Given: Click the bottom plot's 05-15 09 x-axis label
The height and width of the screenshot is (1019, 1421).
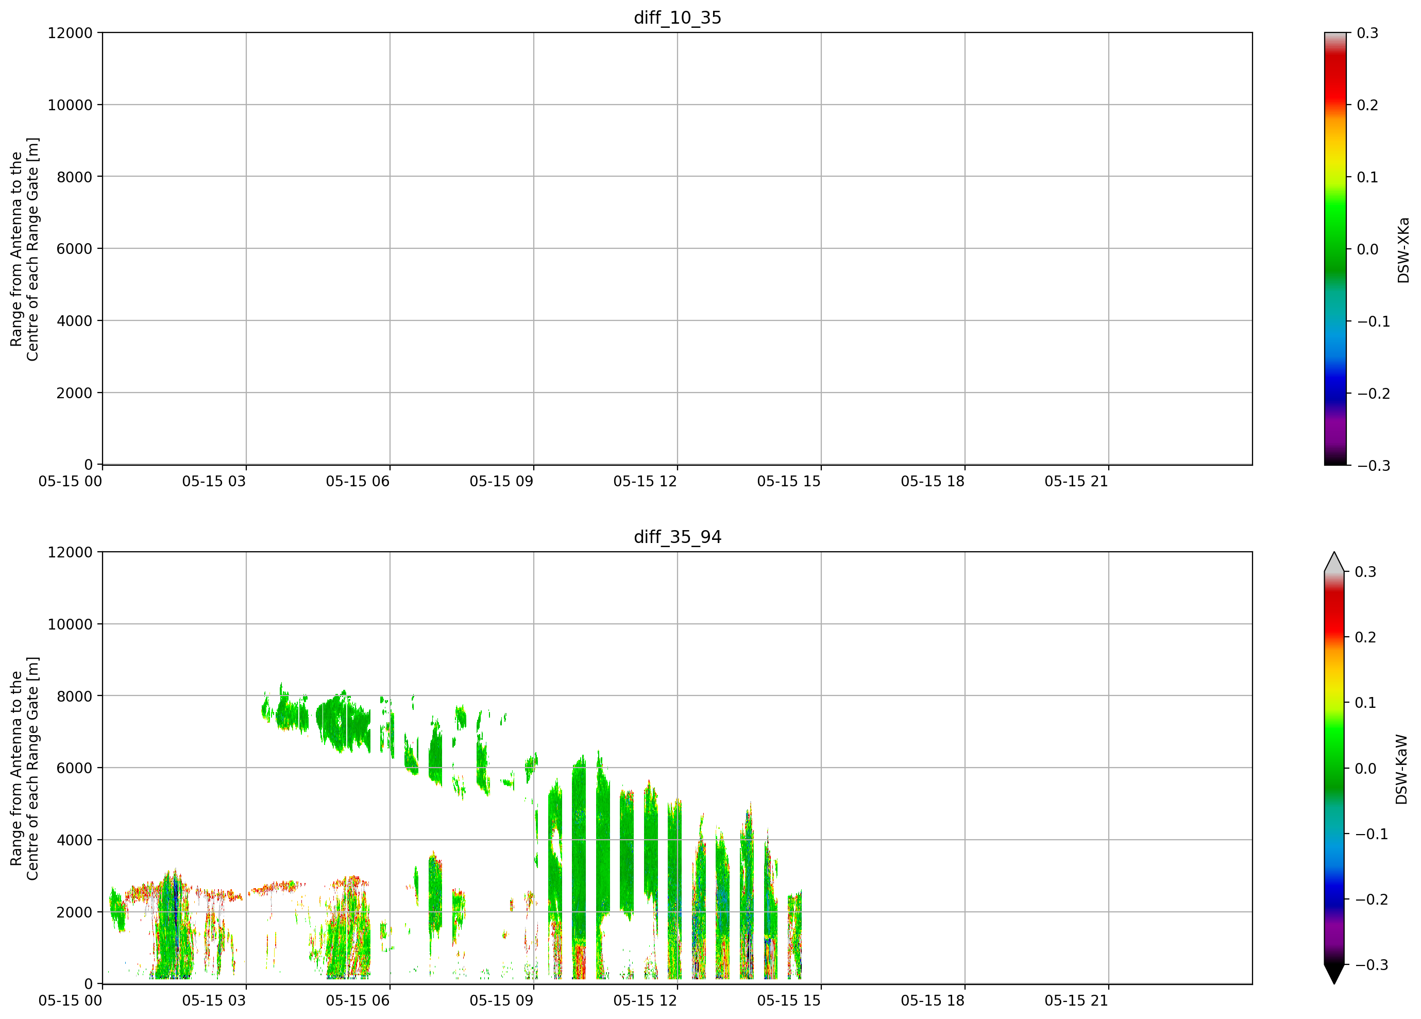Looking at the screenshot, I should tap(502, 1001).
